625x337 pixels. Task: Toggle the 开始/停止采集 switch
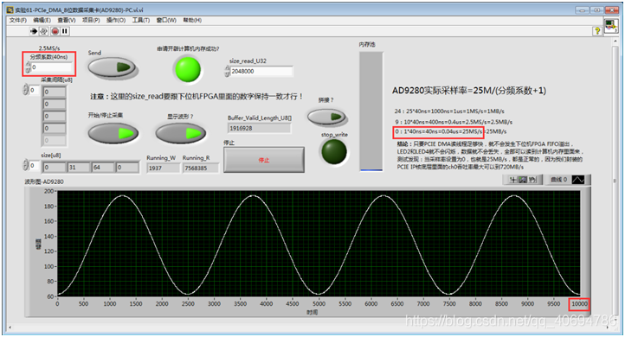coord(113,133)
